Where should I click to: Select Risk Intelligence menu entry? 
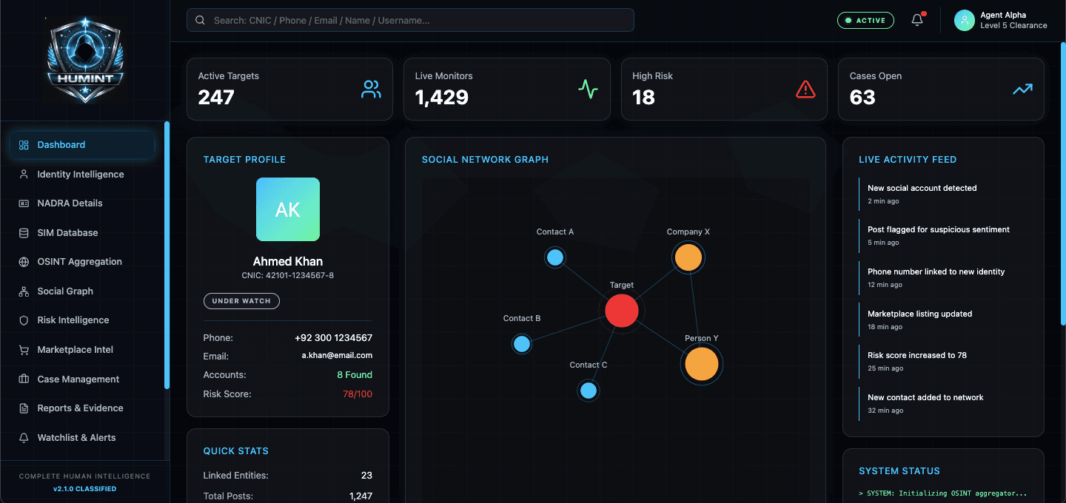point(82,320)
